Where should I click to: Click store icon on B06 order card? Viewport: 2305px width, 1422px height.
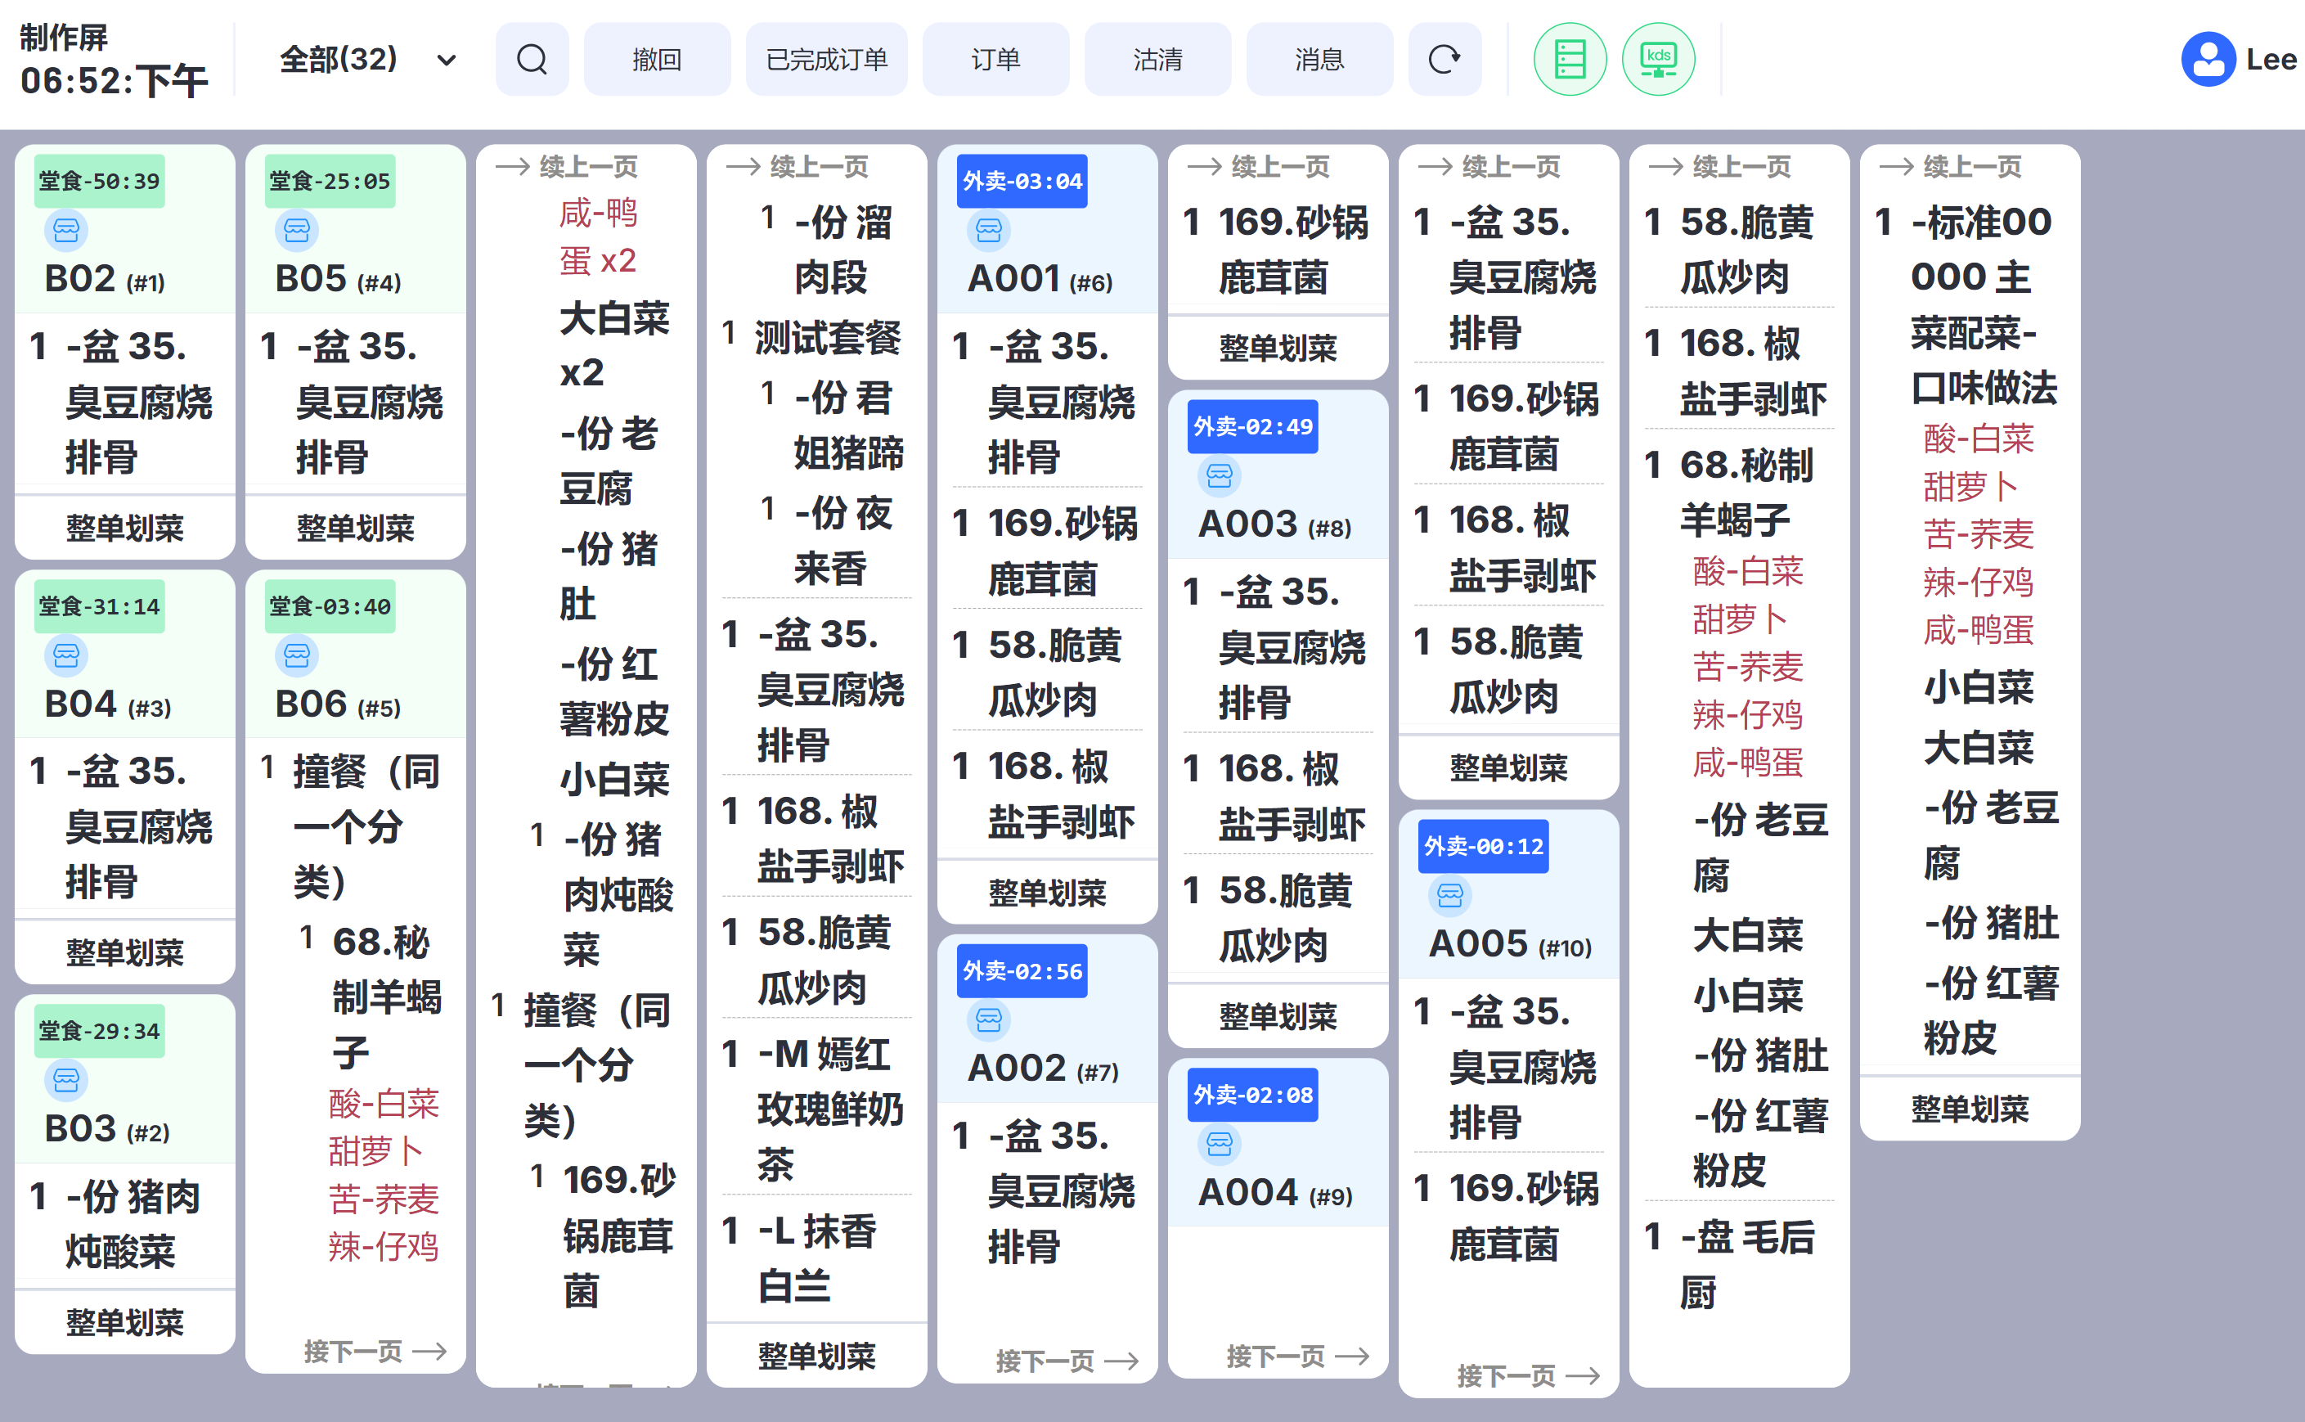pos(296,655)
